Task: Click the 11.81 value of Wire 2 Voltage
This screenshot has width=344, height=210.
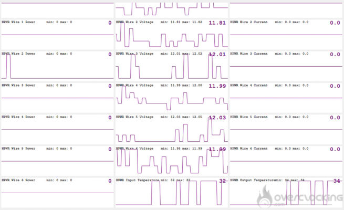Action: [217, 23]
